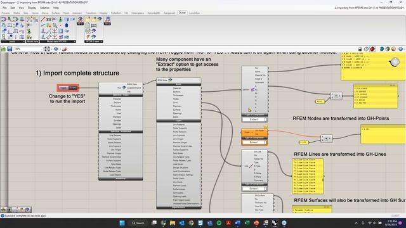Viewport: 406px width, 228px height.
Task: Switch to the Curve component tab
Action: 45,13
